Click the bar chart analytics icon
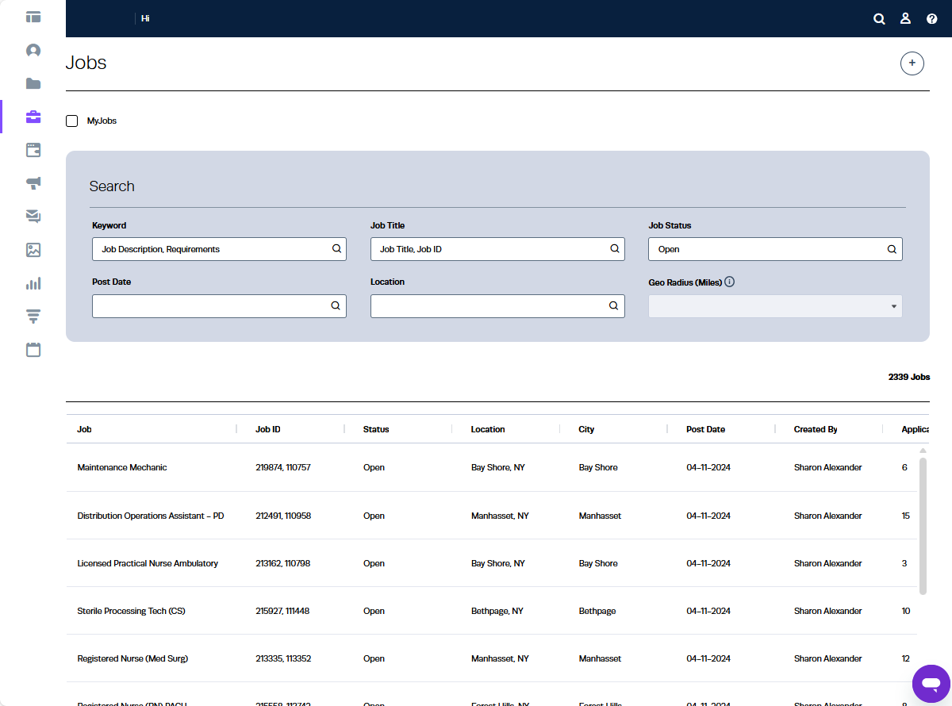Viewport: 952px width, 706px height. 33,283
